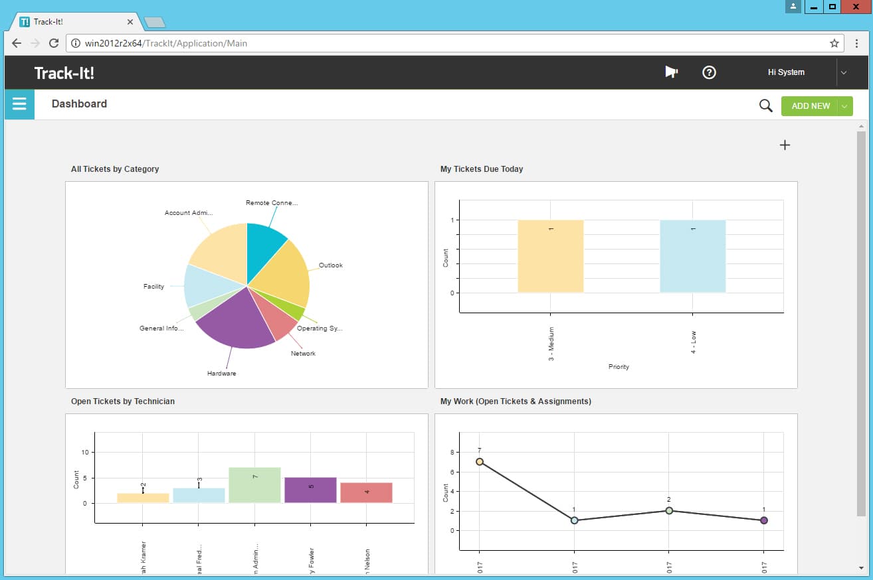The width and height of the screenshot is (873, 580).
Task: Click the search magnifier icon
Action: coord(765,106)
